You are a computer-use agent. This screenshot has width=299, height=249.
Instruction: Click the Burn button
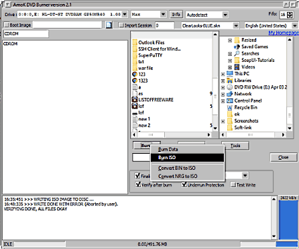click(142, 145)
